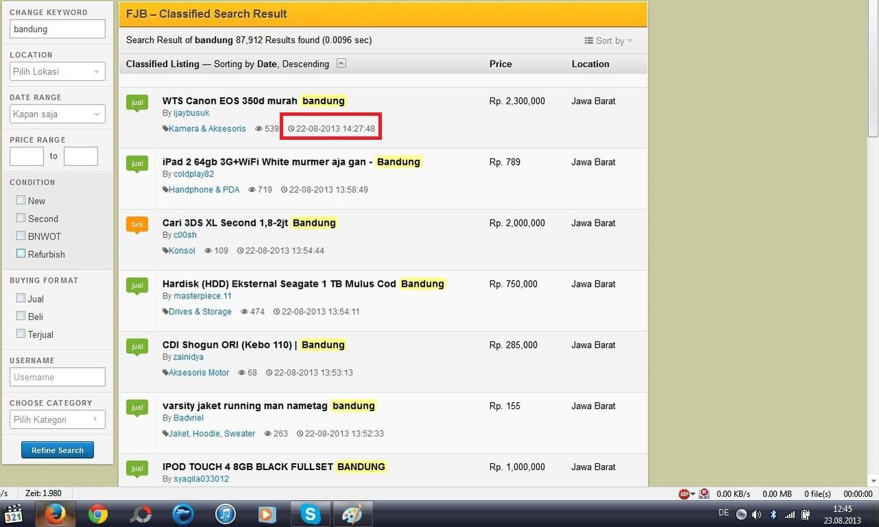The image size is (879, 527).
Task: Open the Pilih Kategori category dropdown
Action: point(57,419)
